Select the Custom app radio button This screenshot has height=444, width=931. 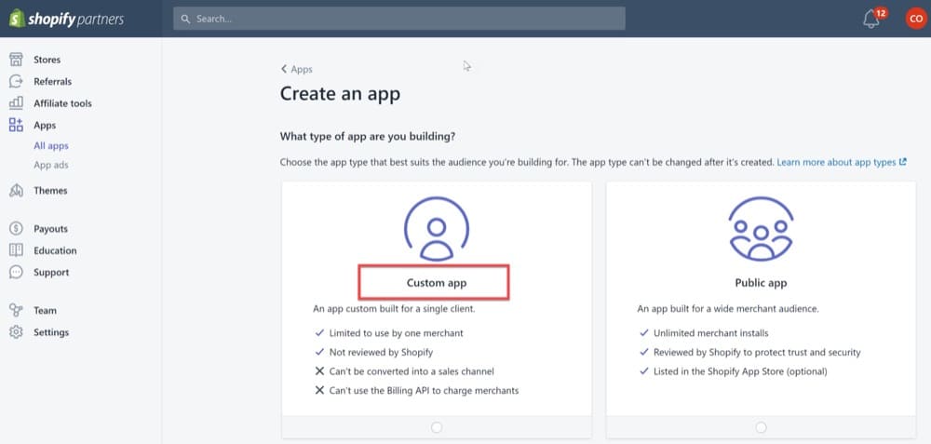click(x=437, y=427)
